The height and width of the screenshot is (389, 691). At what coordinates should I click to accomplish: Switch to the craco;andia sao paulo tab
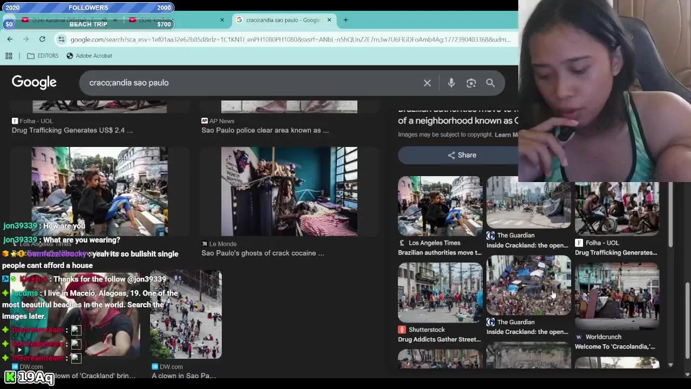pos(283,20)
